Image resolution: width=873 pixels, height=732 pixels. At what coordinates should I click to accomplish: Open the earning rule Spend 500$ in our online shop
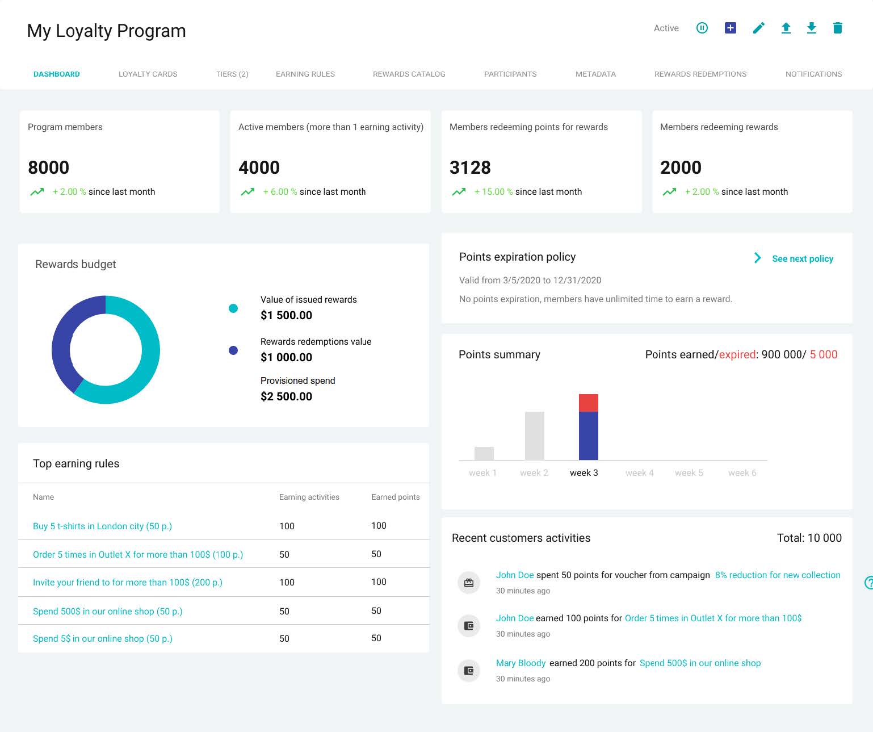pos(107,611)
